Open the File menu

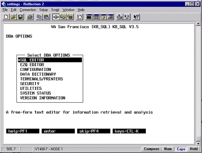pyautogui.click(x=5, y=10)
